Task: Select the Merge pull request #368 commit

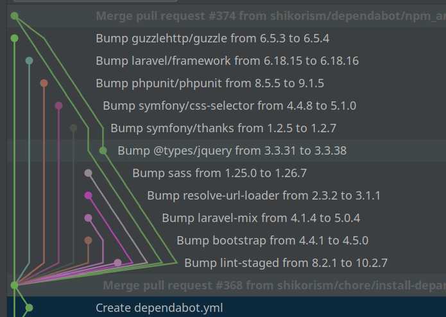Action: [x=273, y=285]
